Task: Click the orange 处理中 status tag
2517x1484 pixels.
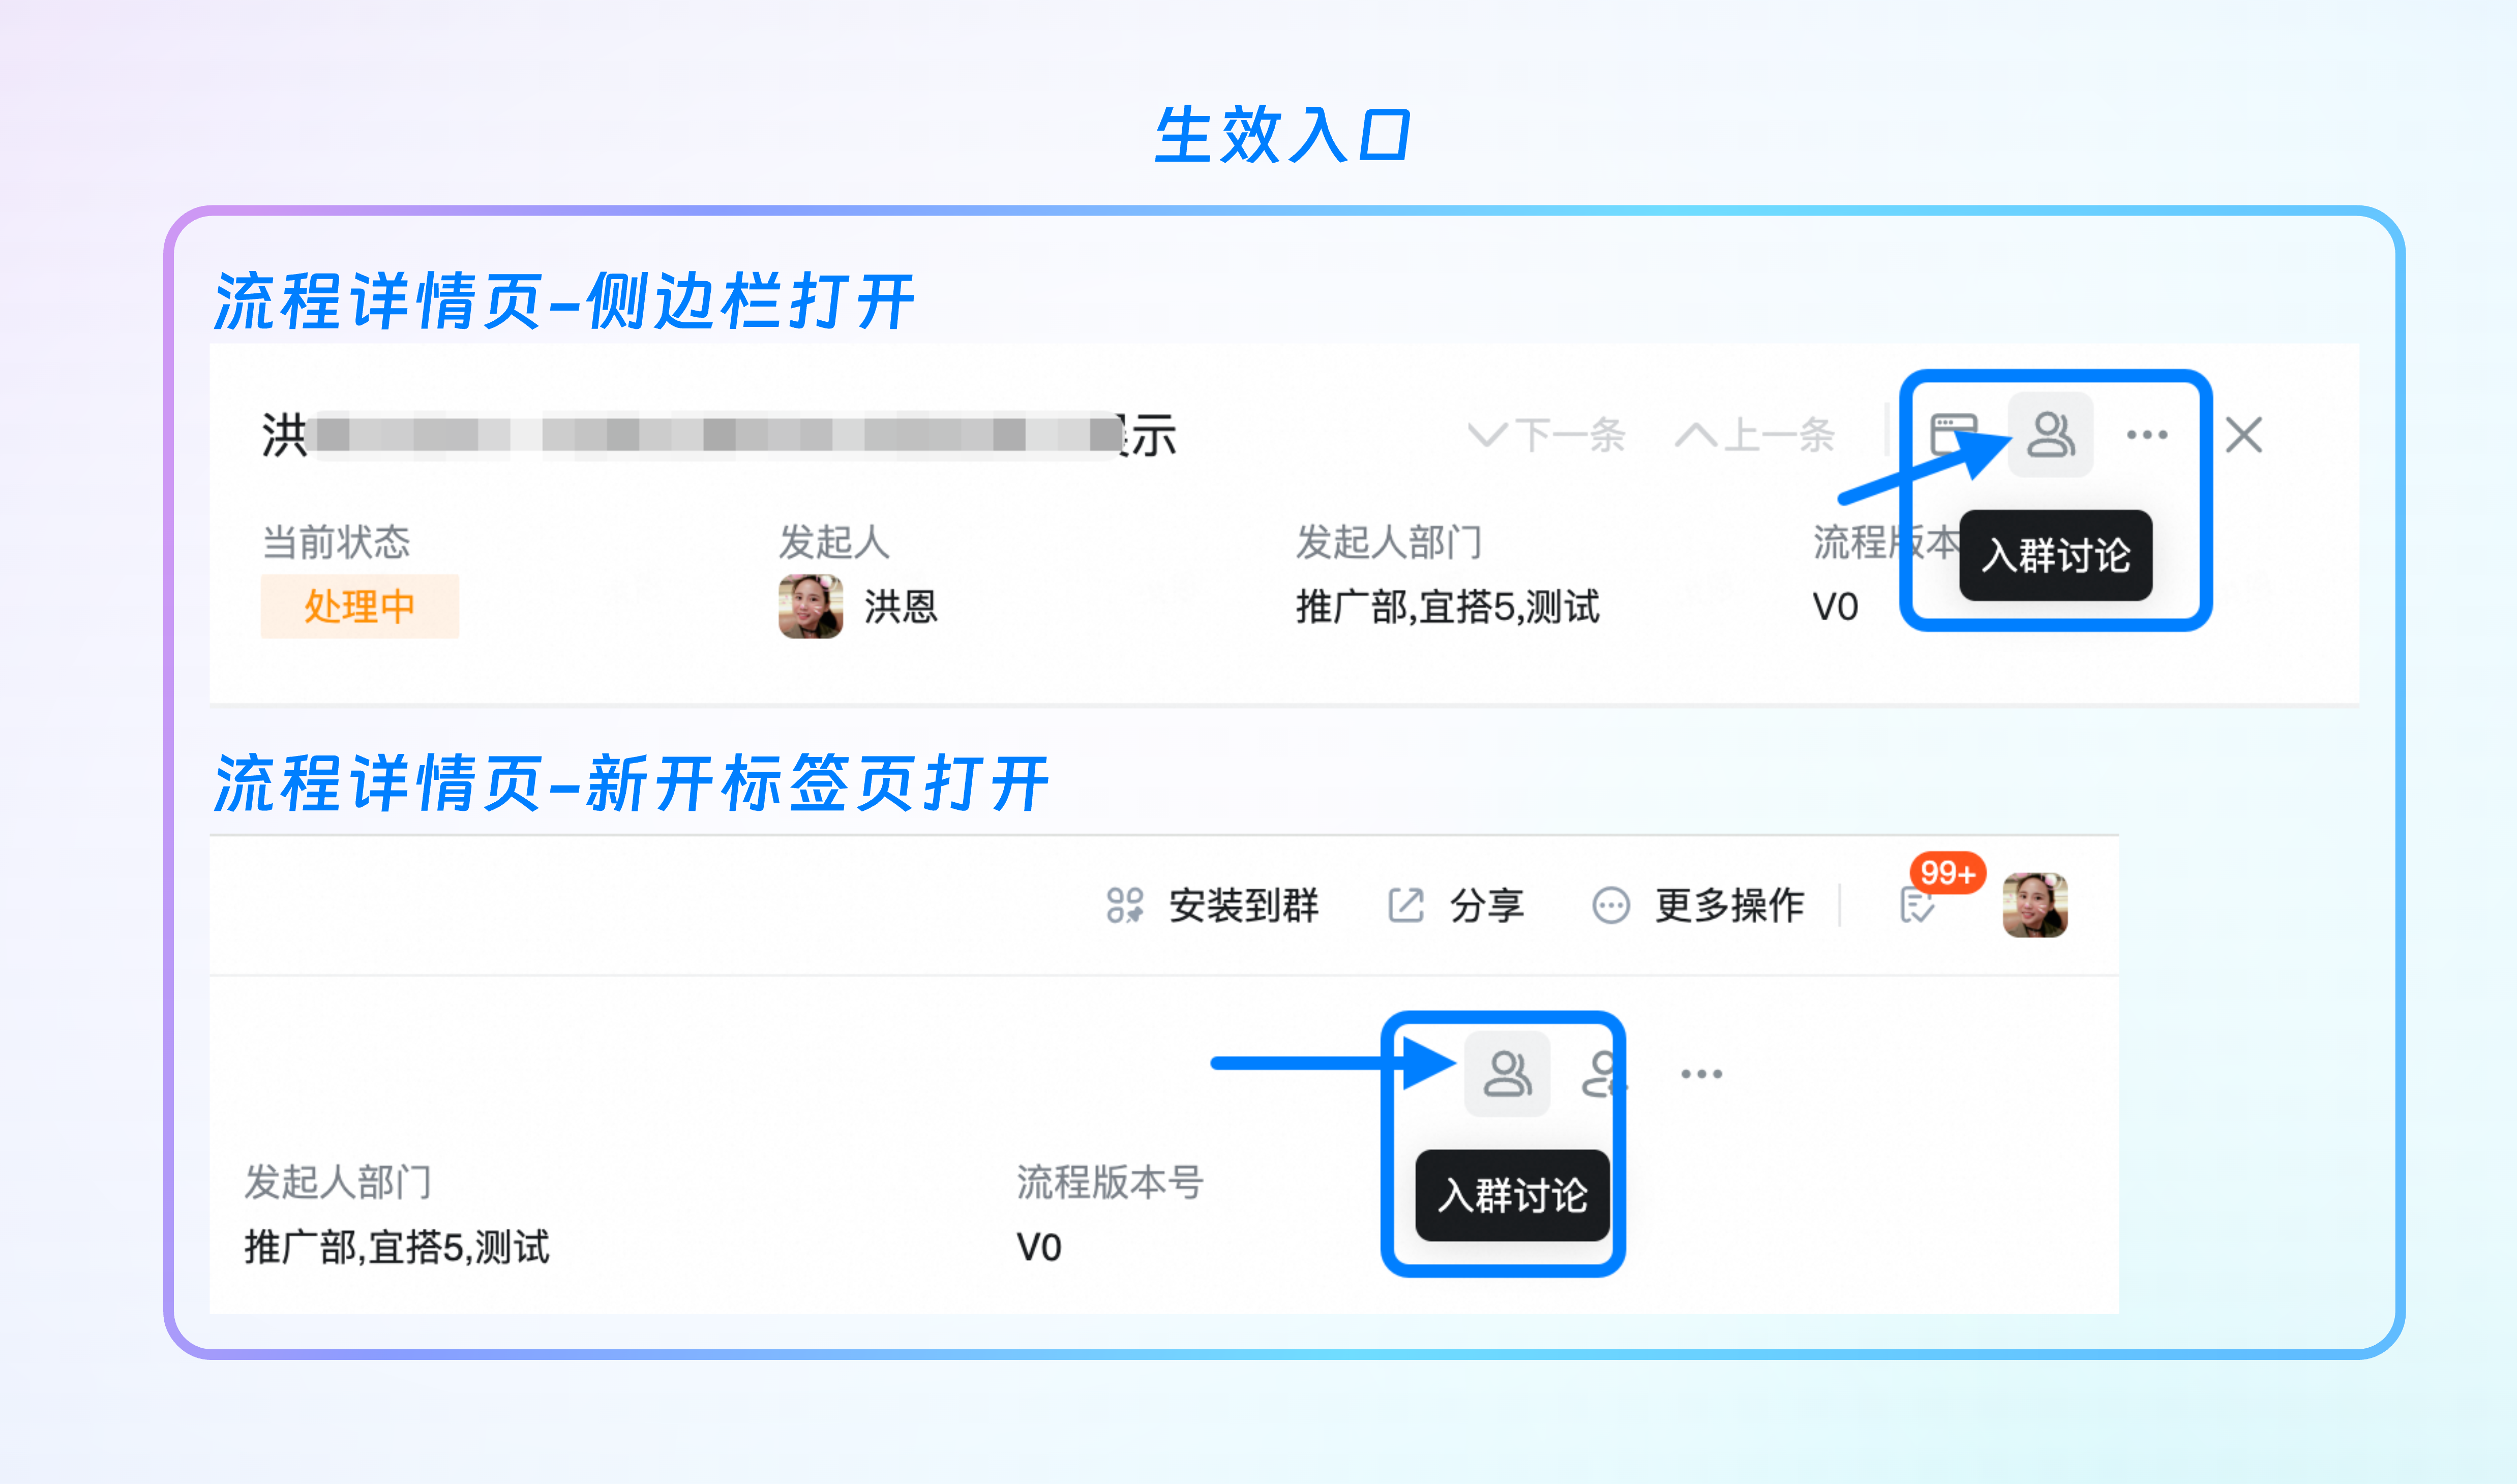Action: coord(360,606)
